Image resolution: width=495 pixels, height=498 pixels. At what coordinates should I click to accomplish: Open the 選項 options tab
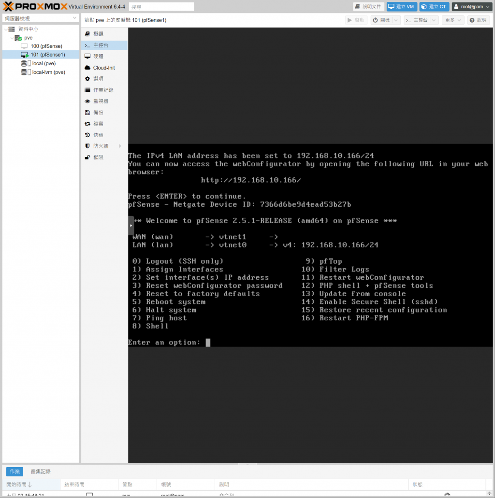coord(104,79)
